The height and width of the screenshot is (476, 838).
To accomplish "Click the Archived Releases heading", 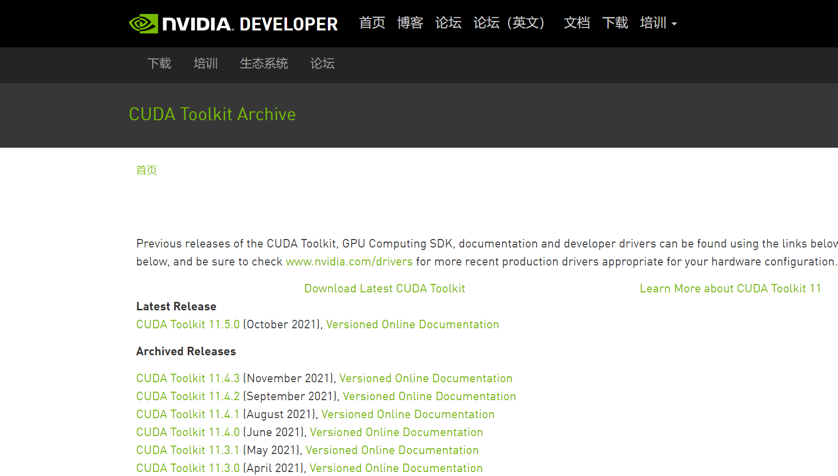I will tap(186, 351).
